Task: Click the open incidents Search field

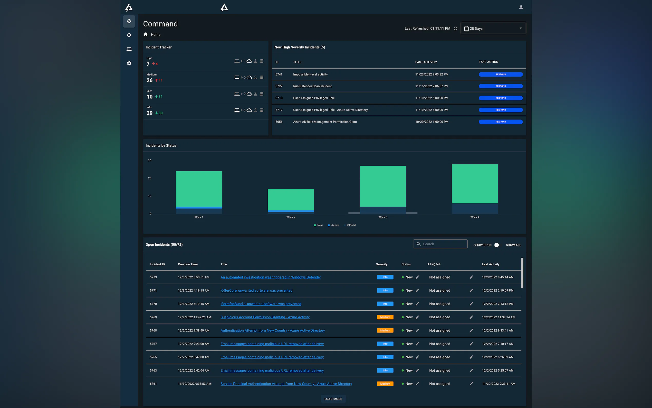Action: [x=443, y=244]
